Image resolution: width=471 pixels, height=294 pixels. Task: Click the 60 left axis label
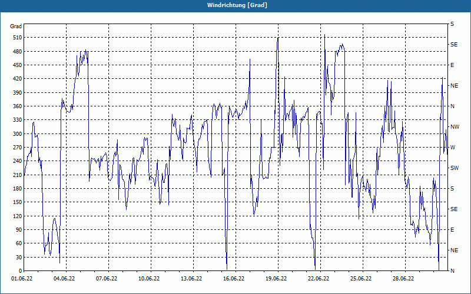tap(19, 243)
